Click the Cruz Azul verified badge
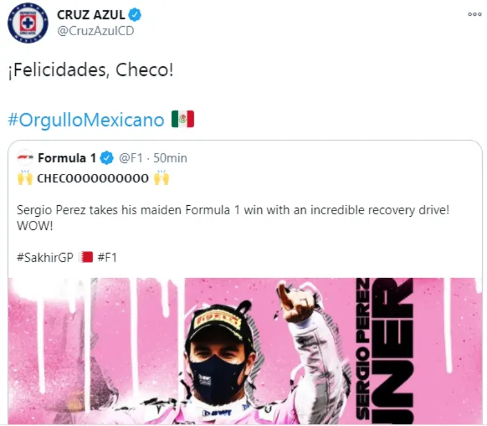This screenshot has height=426, width=487. coord(135,15)
